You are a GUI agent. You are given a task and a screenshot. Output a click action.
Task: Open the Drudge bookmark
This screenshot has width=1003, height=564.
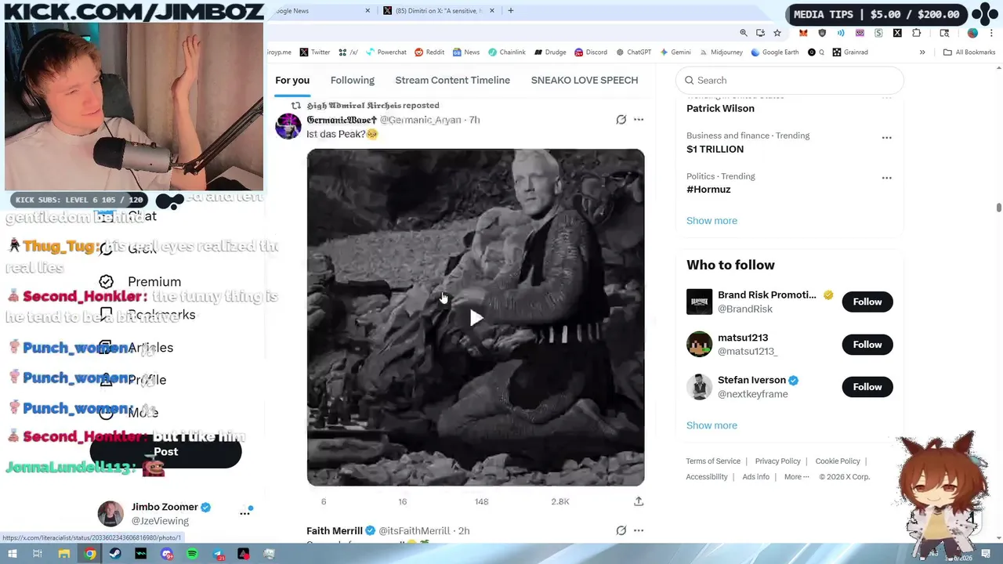pos(550,52)
